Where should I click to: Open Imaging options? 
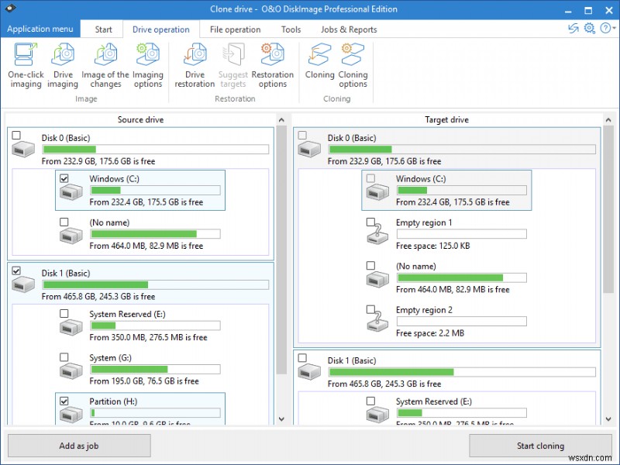pyautogui.click(x=148, y=66)
